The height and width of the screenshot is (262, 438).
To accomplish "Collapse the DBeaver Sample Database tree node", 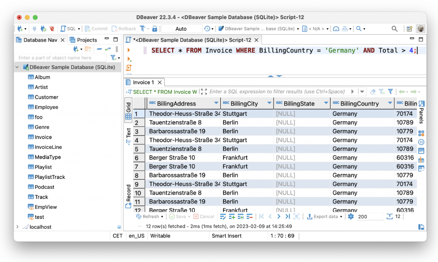I will (x=17, y=67).
